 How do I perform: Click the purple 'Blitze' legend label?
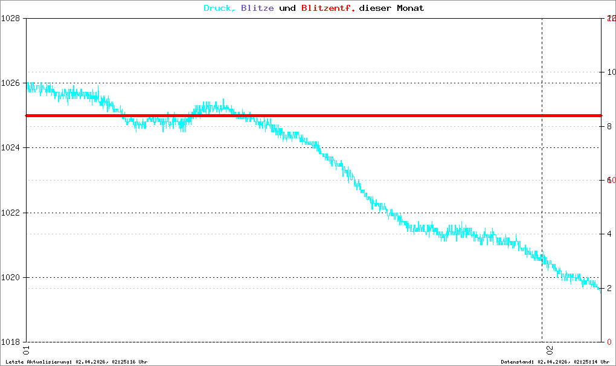click(257, 8)
